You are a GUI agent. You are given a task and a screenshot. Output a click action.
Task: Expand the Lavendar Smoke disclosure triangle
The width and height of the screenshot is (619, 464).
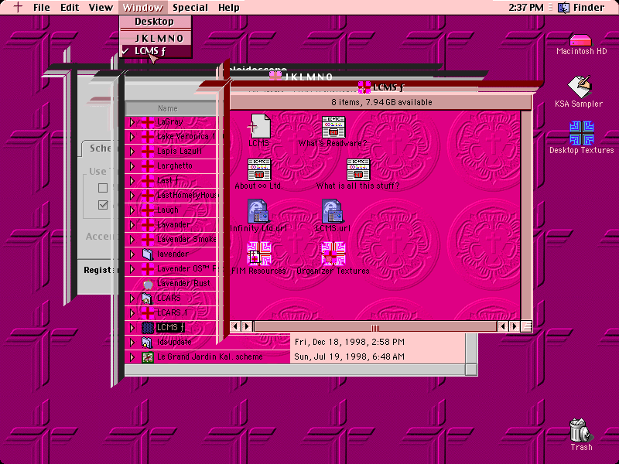coord(132,240)
